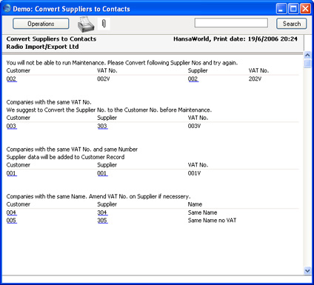314x285 pixels.
Task: Open customer link 003
Action: (x=12, y=126)
